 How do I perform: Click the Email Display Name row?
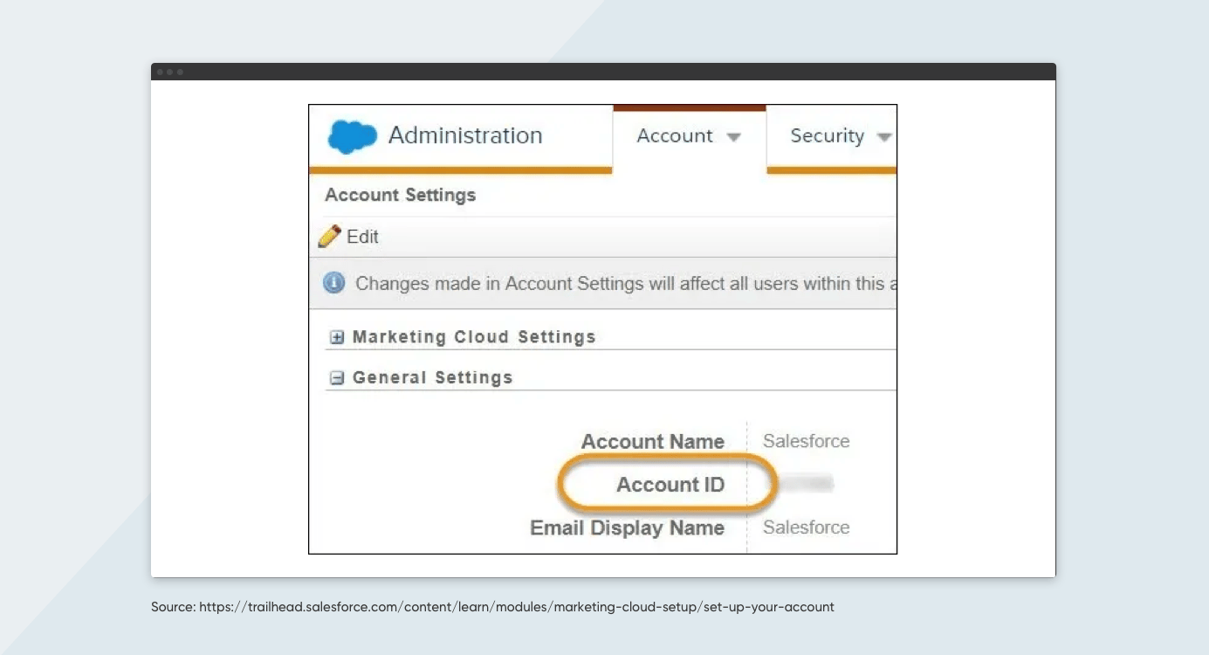(x=628, y=527)
